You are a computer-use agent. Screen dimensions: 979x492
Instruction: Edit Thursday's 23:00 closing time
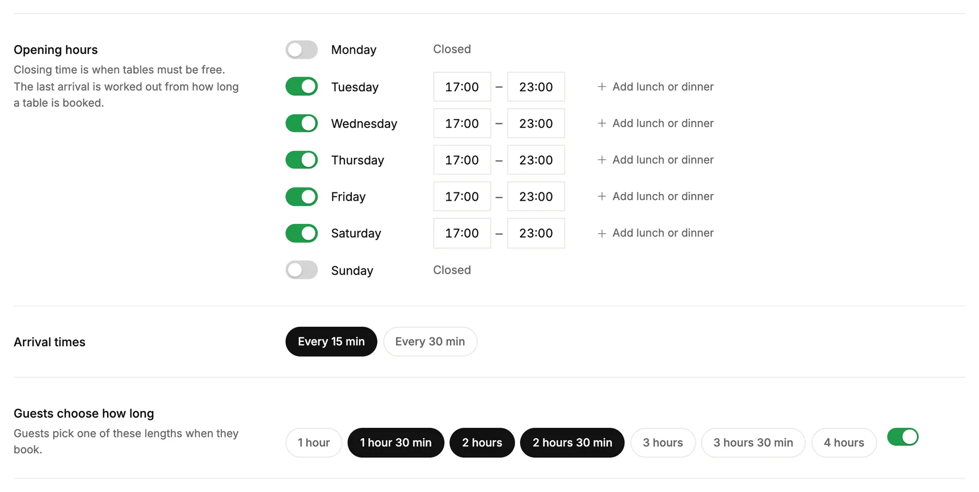pyautogui.click(x=536, y=160)
